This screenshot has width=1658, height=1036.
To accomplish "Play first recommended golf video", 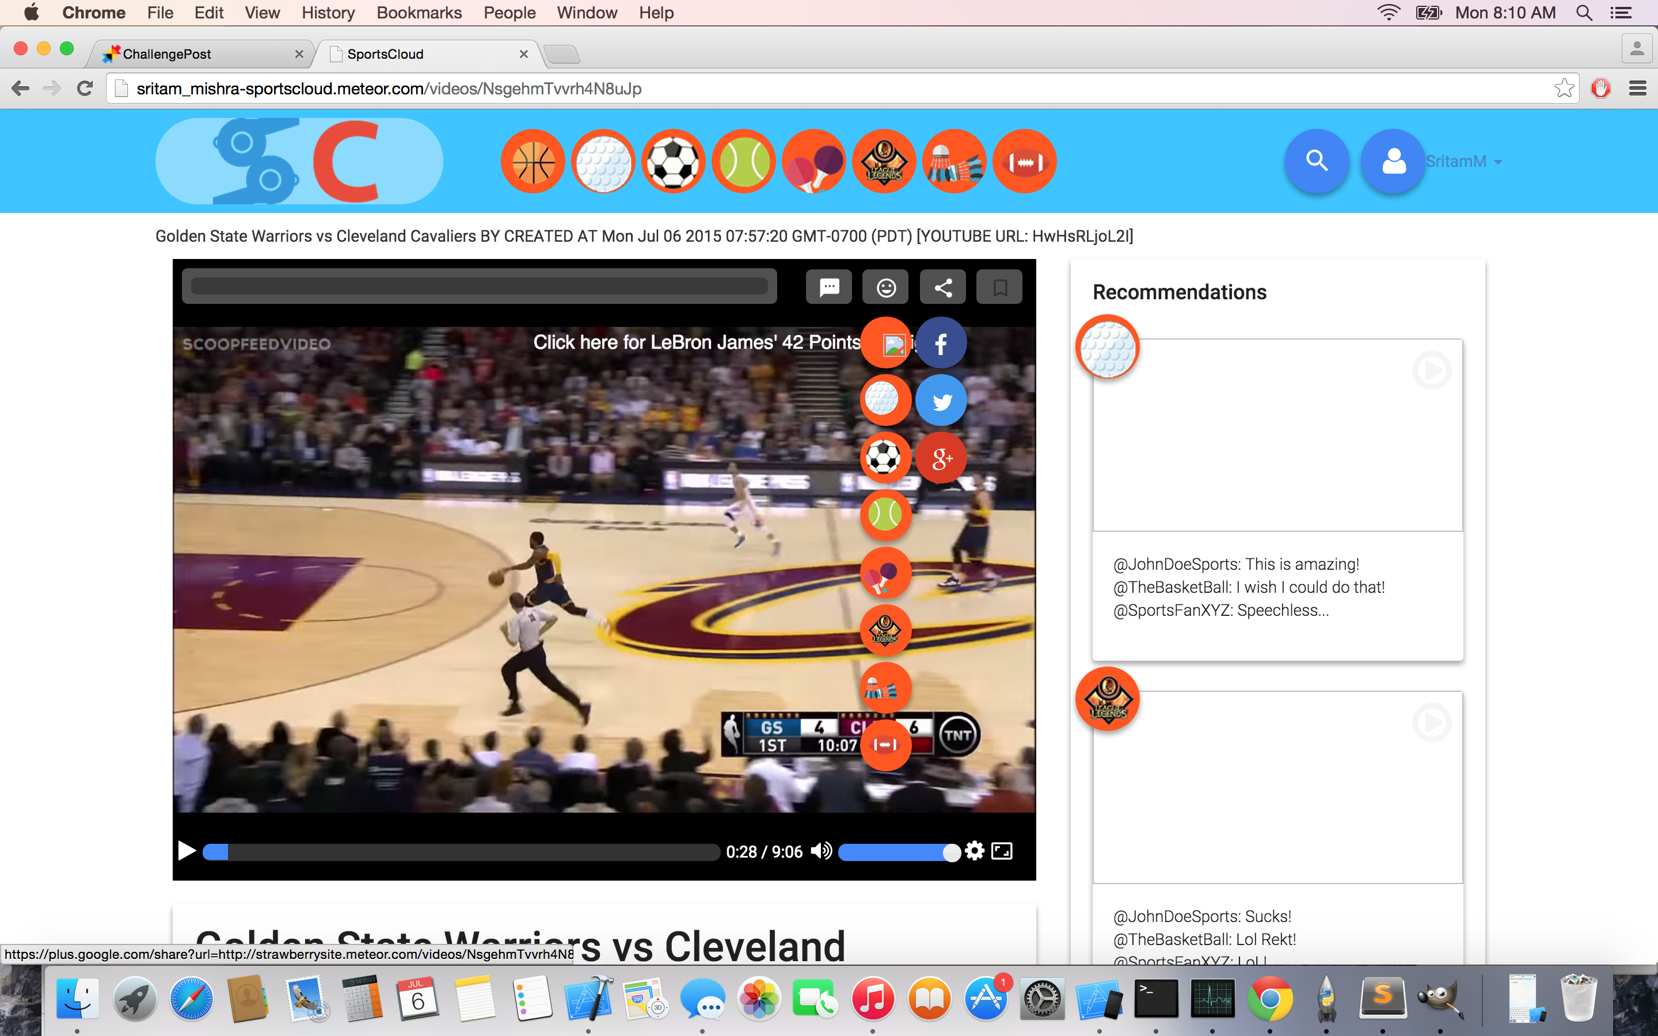I will coord(1432,371).
